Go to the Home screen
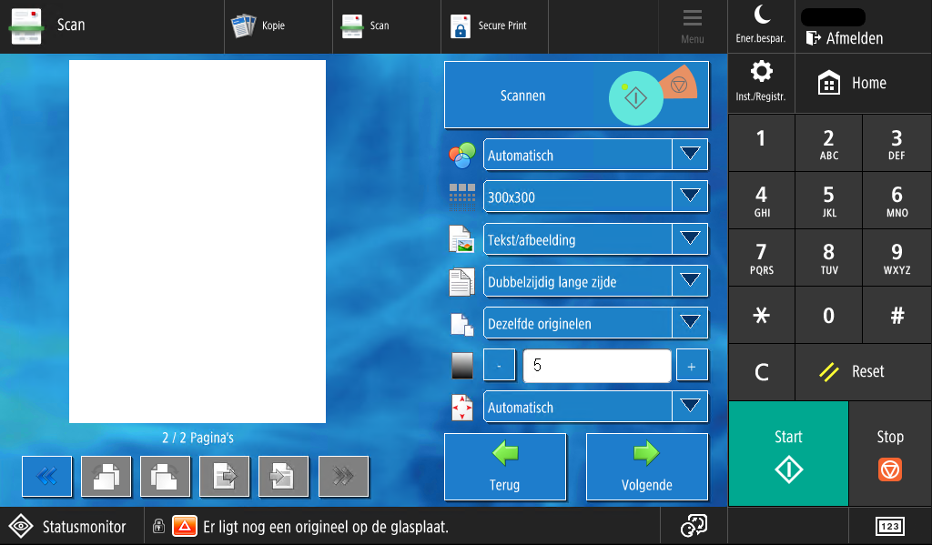The height and width of the screenshot is (545, 932). pyautogui.click(x=863, y=83)
